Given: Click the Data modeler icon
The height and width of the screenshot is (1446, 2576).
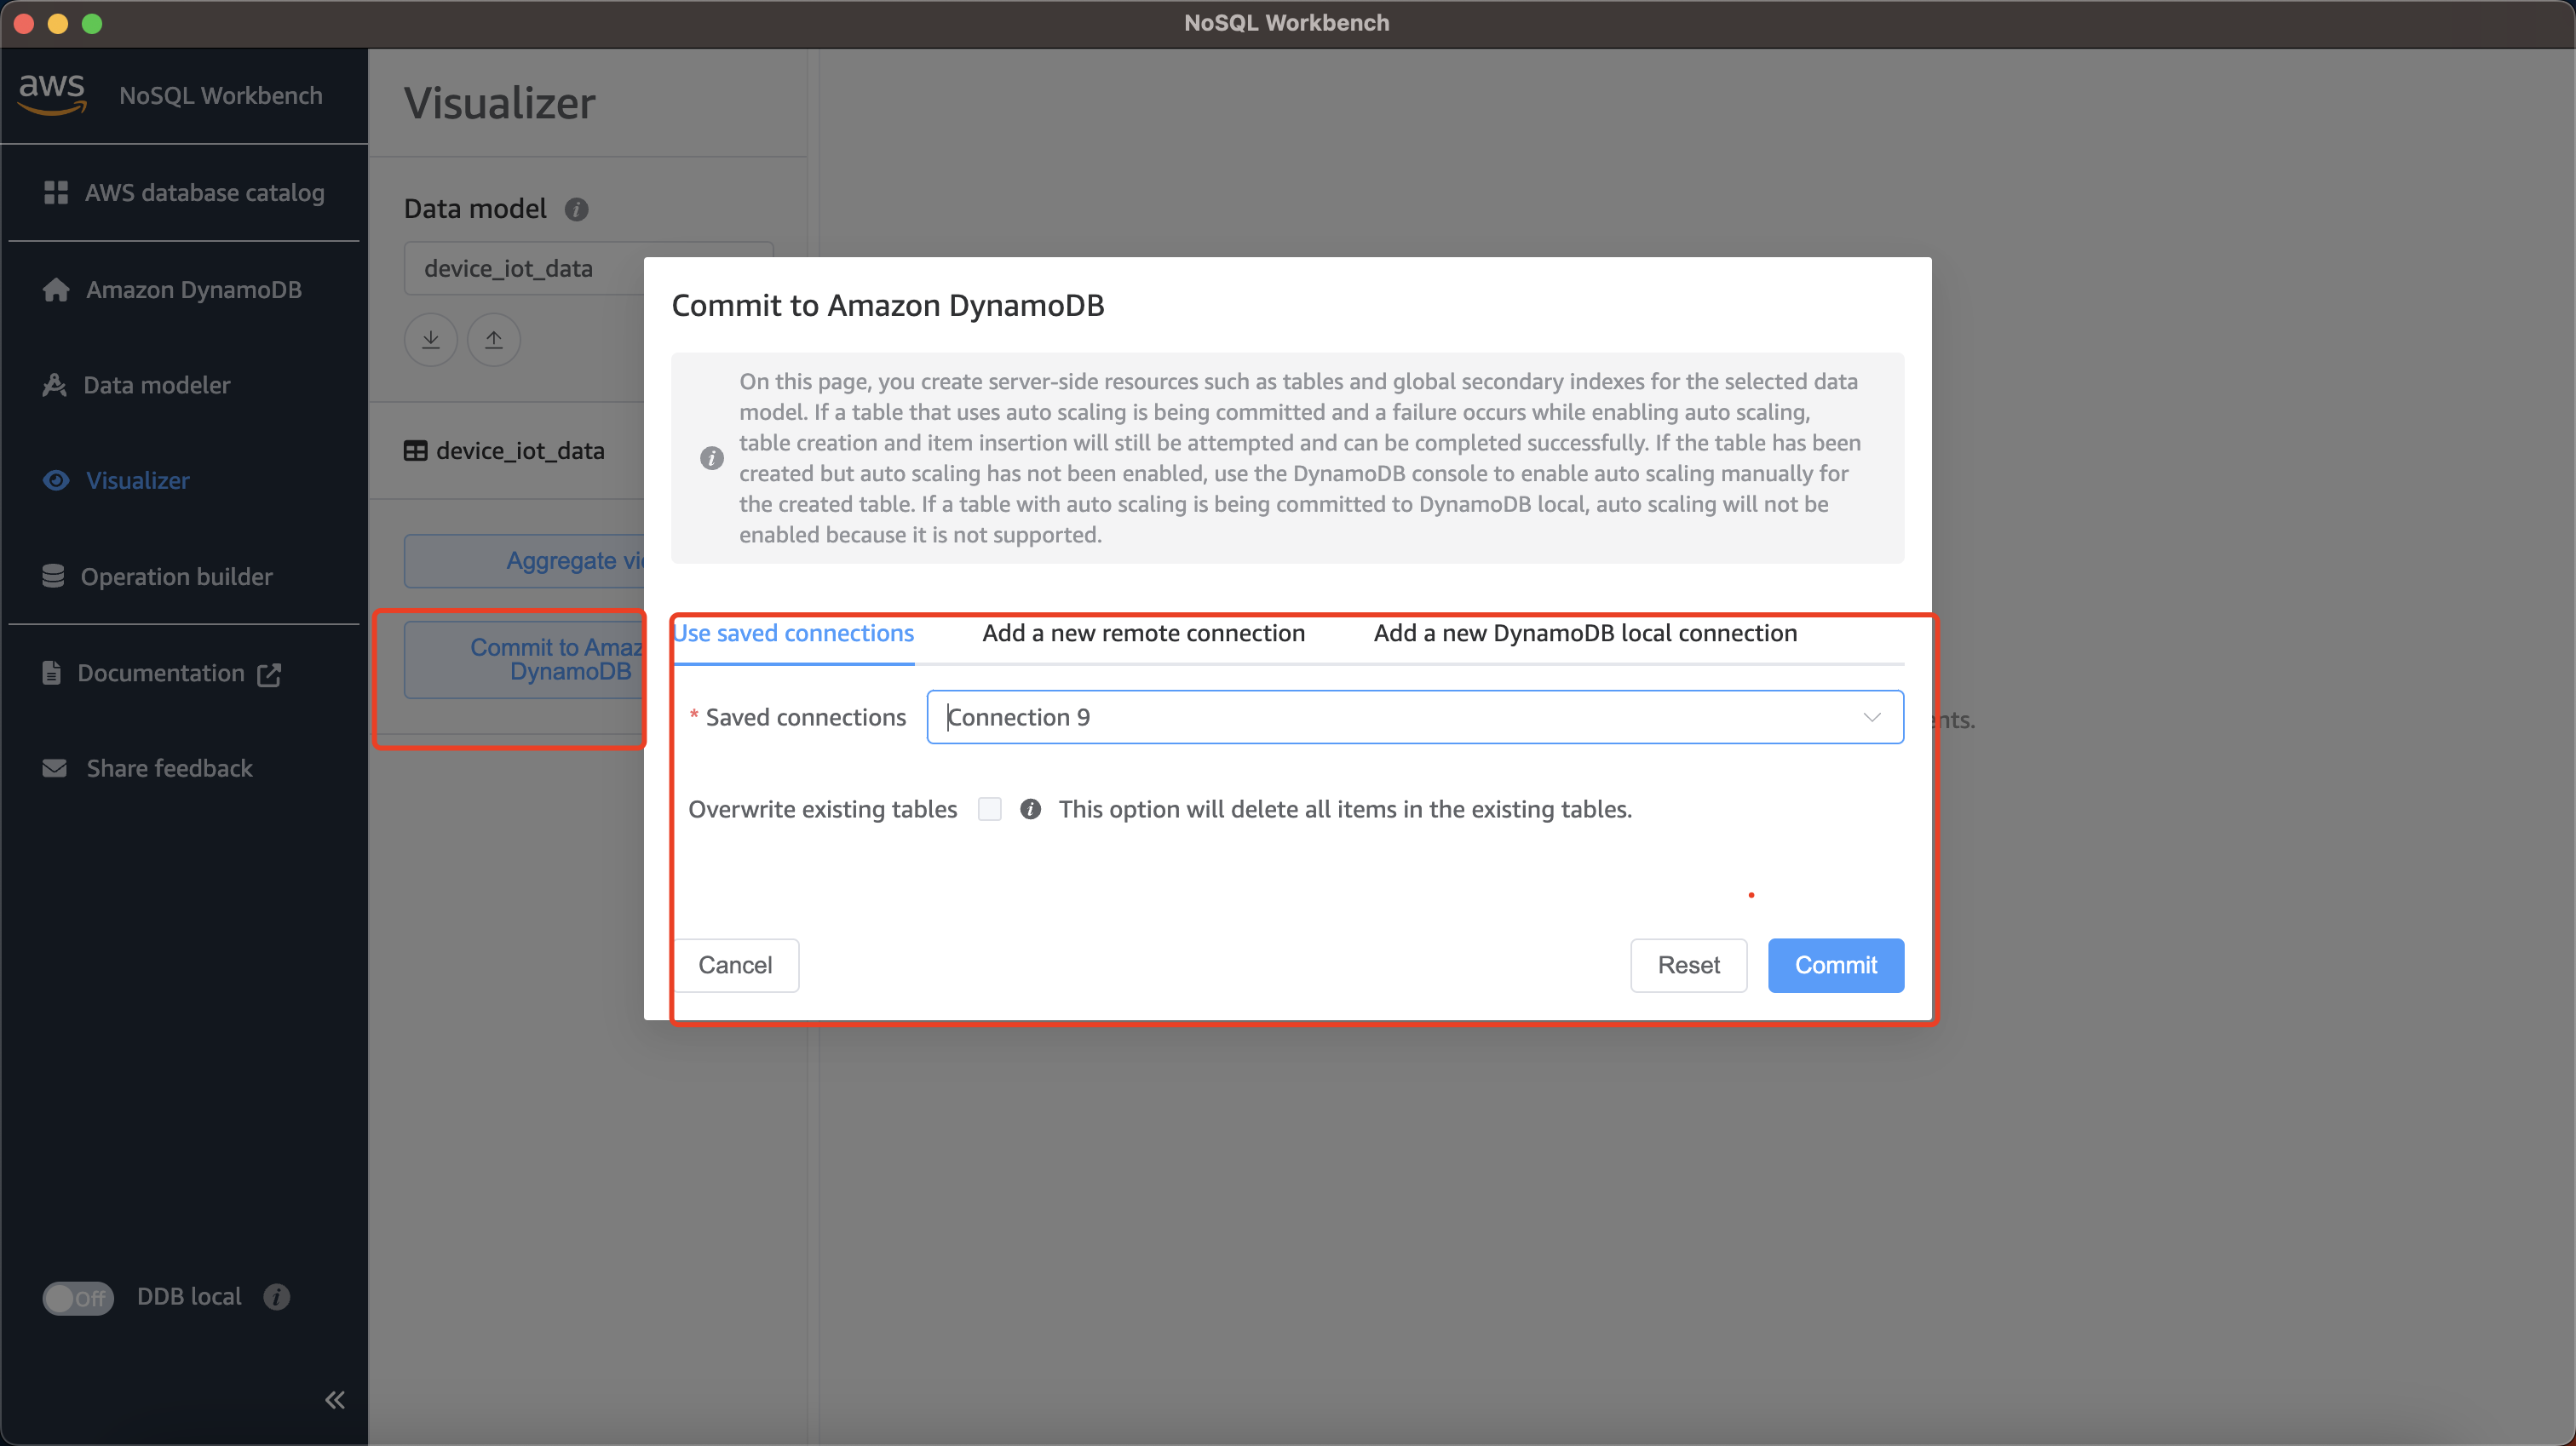Looking at the screenshot, I should pos(54,385).
